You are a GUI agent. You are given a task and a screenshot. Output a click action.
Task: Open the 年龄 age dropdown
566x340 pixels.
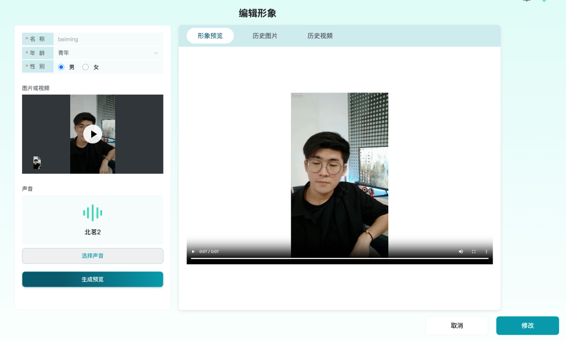point(107,53)
